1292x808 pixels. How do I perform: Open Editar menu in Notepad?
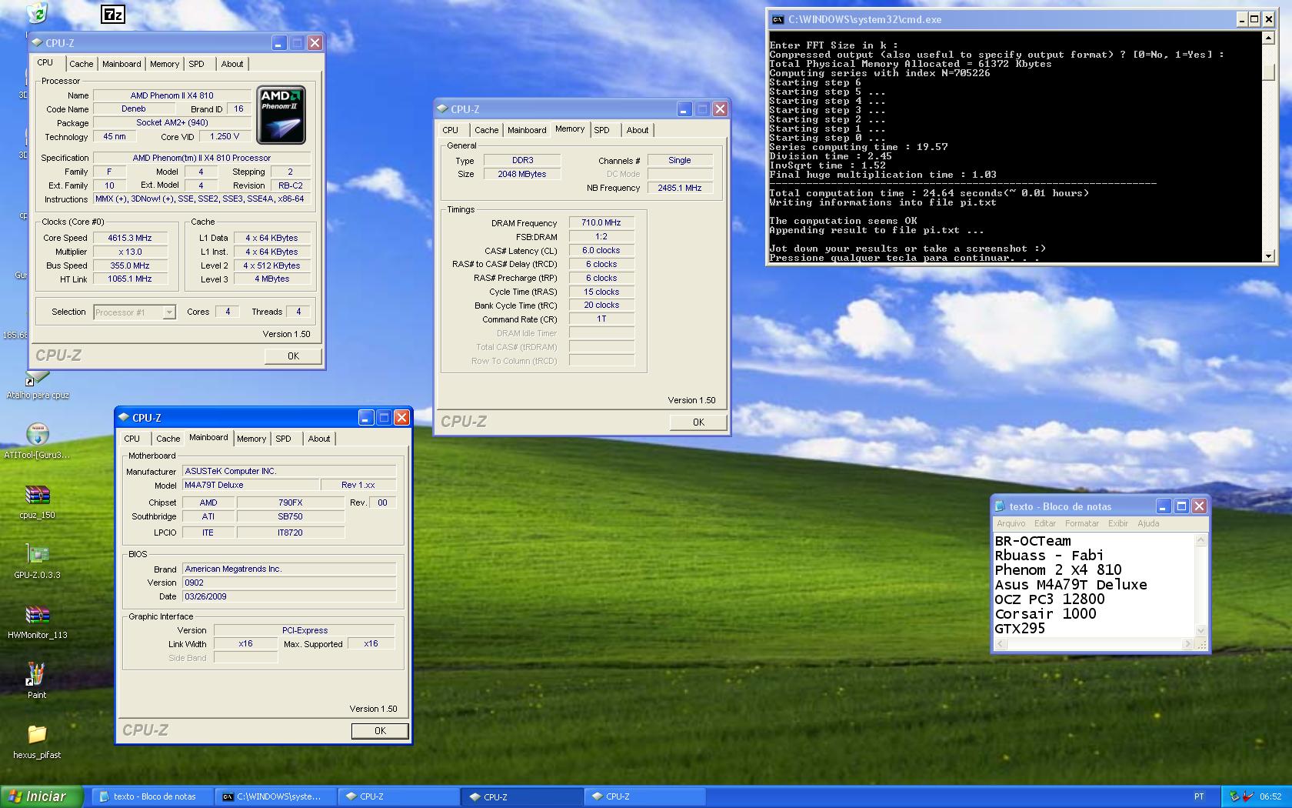pyautogui.click(x=1045, y=523)
